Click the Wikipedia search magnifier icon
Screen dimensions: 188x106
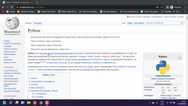(x=182, y=23)
